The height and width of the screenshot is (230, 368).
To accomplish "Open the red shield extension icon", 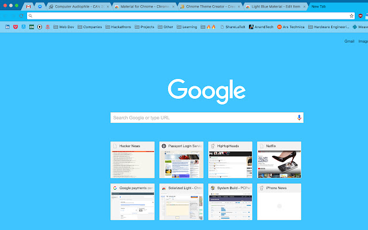I will click(361, 16).
